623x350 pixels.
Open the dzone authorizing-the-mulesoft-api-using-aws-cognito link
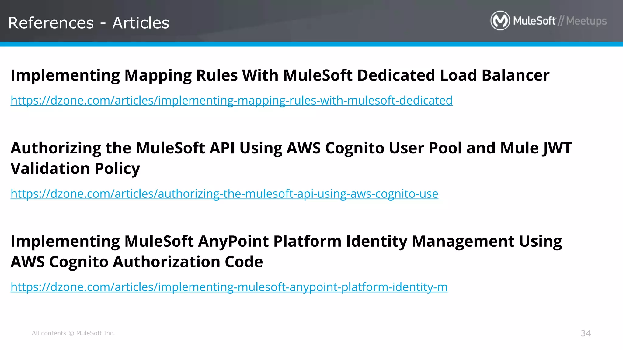click(224, 194)
